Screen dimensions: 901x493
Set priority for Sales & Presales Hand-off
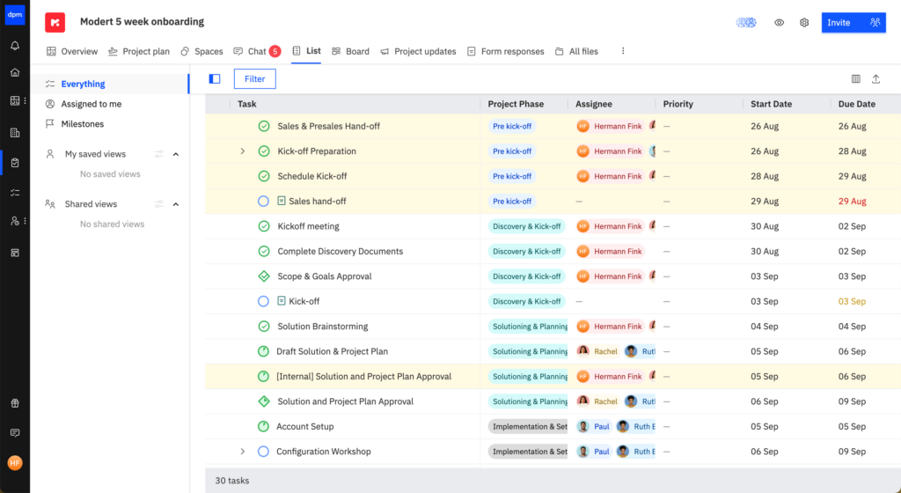click(x=667, y=126)
